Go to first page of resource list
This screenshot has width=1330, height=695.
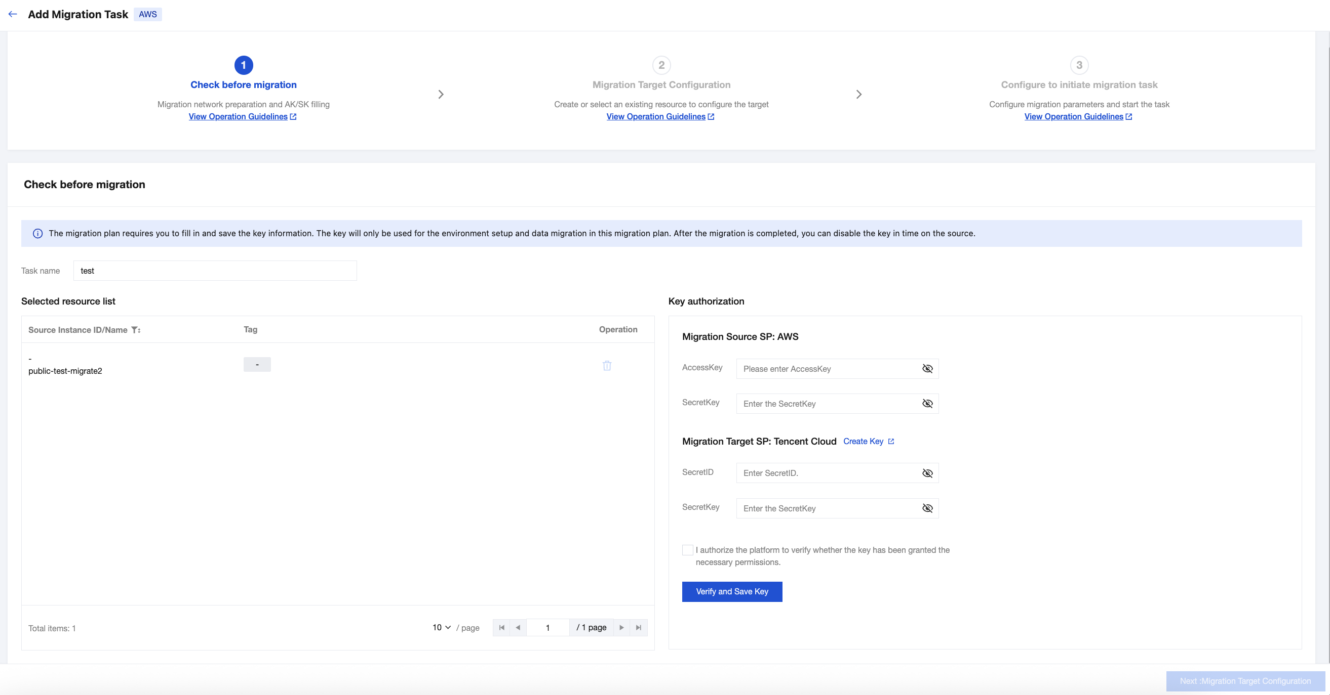(x=501, y=627)
